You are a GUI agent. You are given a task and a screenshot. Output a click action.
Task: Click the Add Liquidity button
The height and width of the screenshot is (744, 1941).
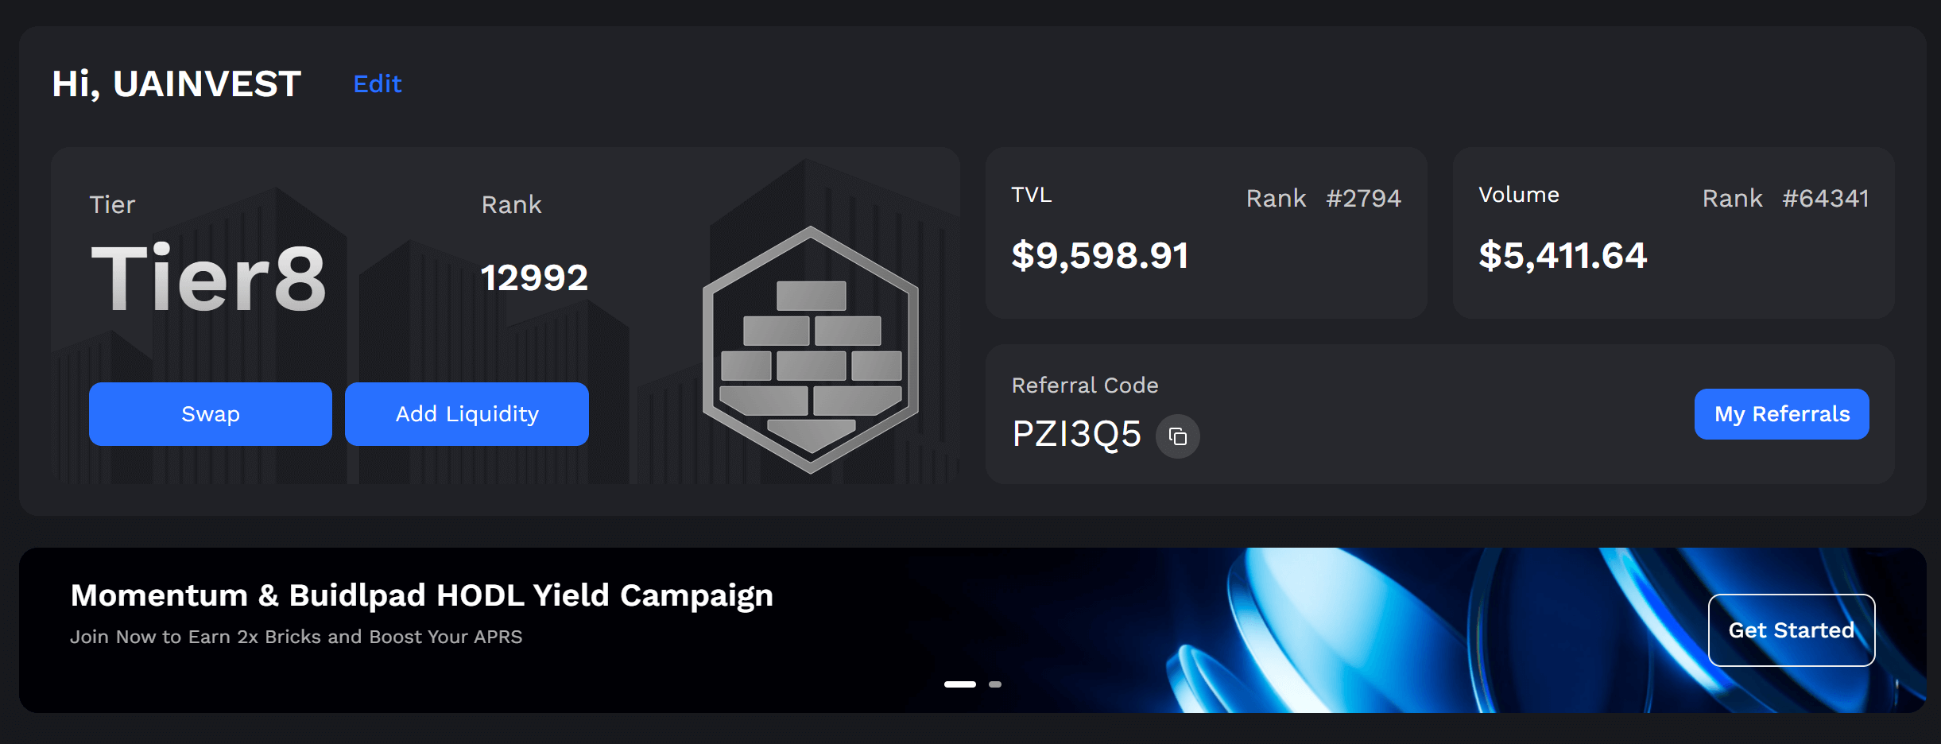467,414
